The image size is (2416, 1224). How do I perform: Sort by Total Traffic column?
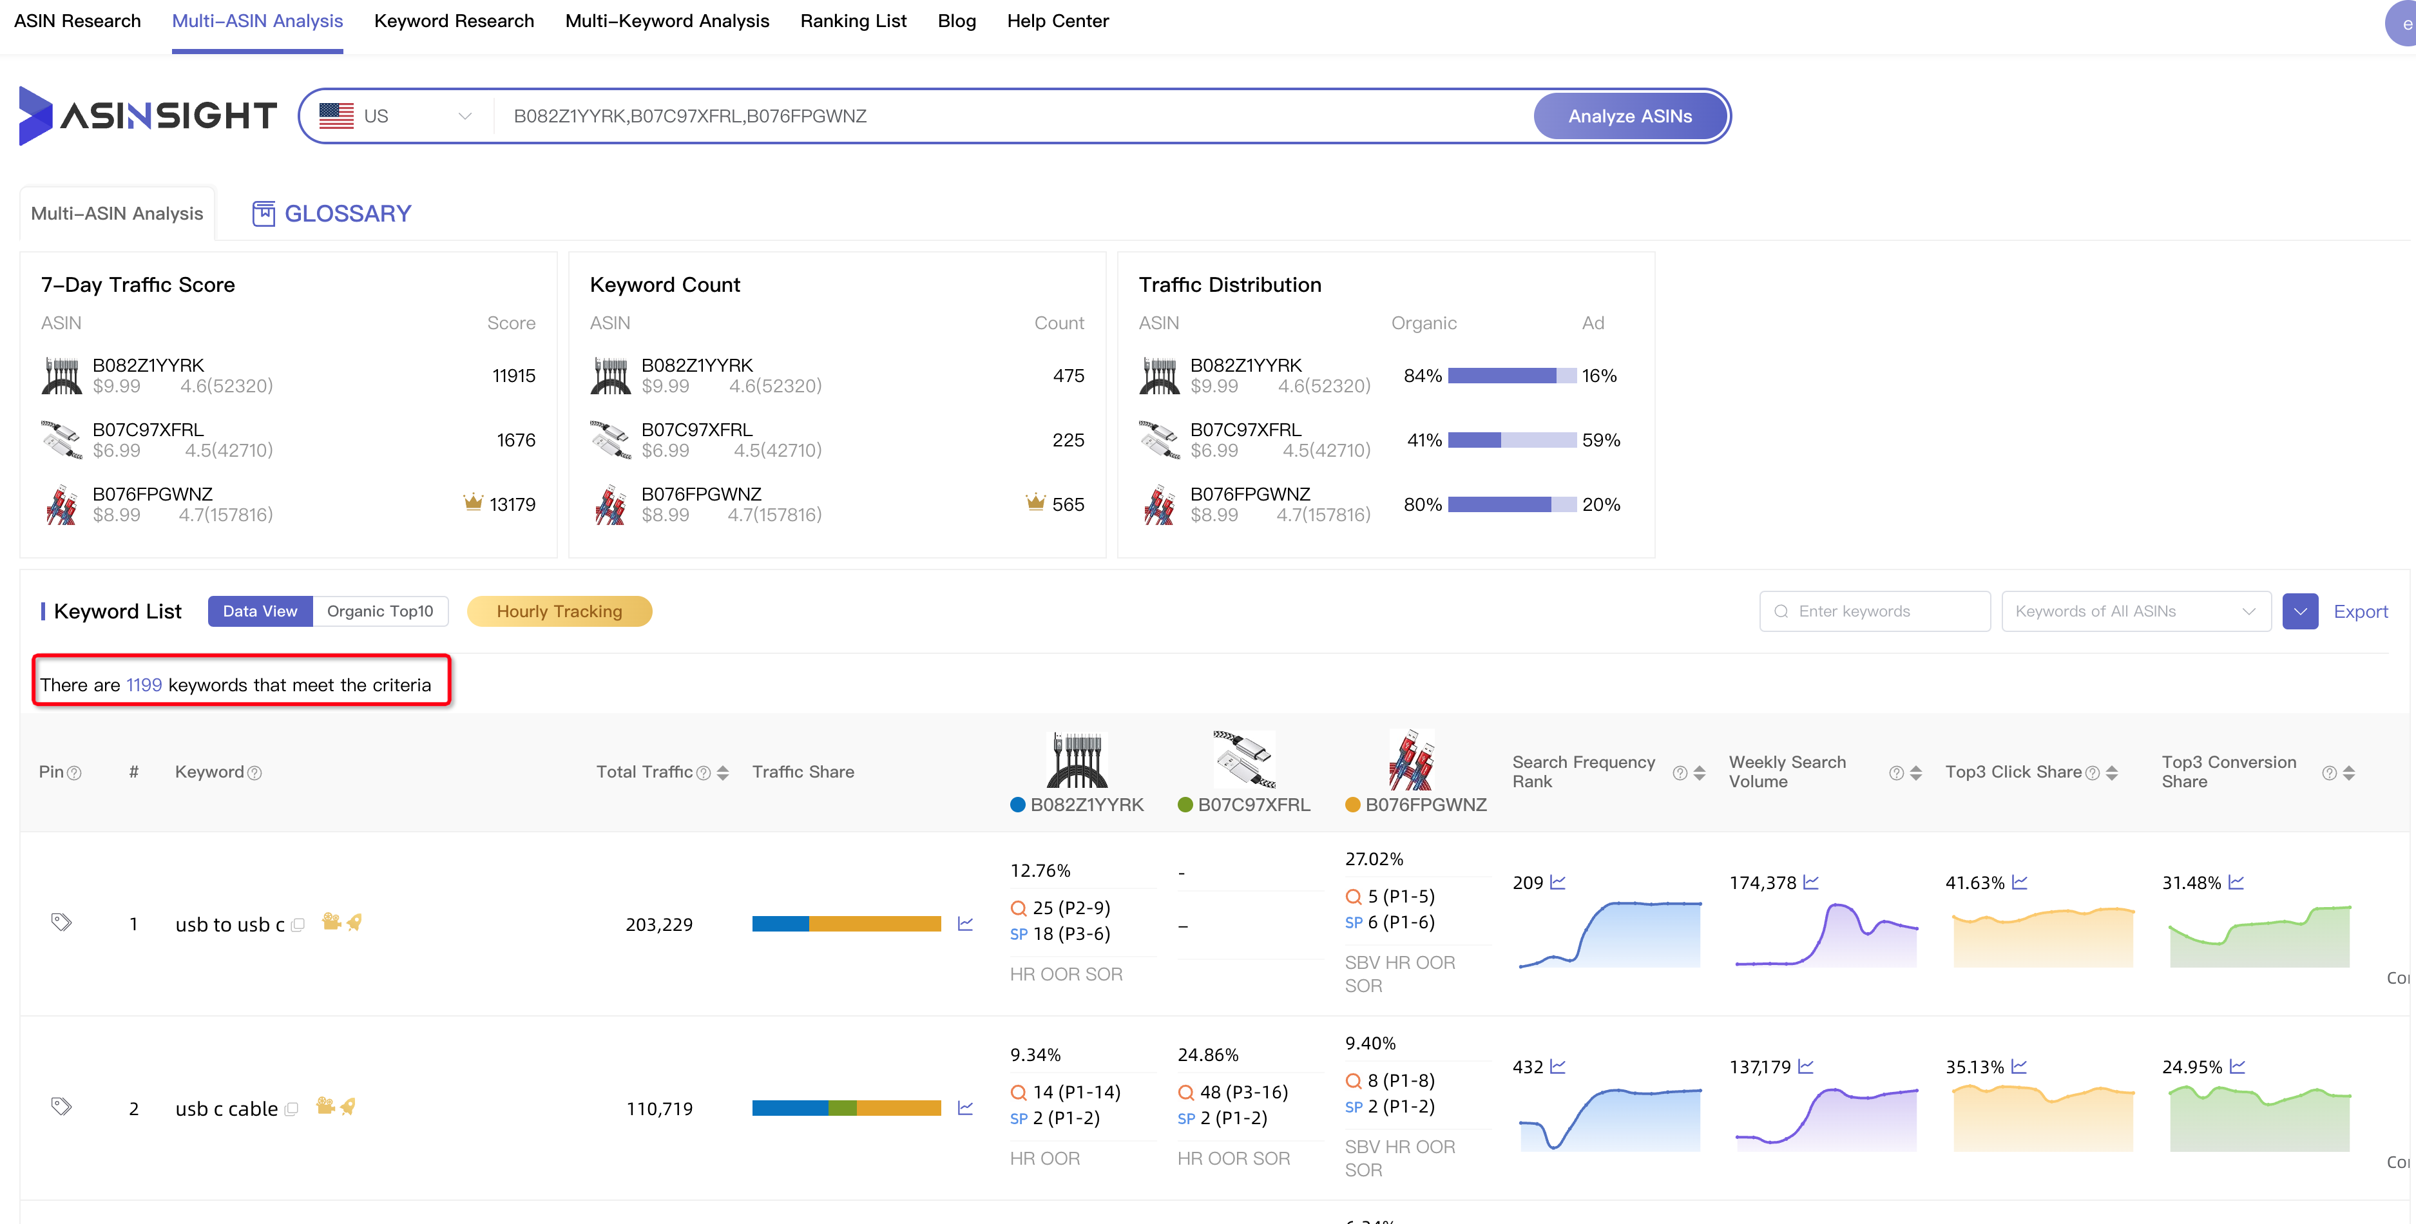pos(722,773)
